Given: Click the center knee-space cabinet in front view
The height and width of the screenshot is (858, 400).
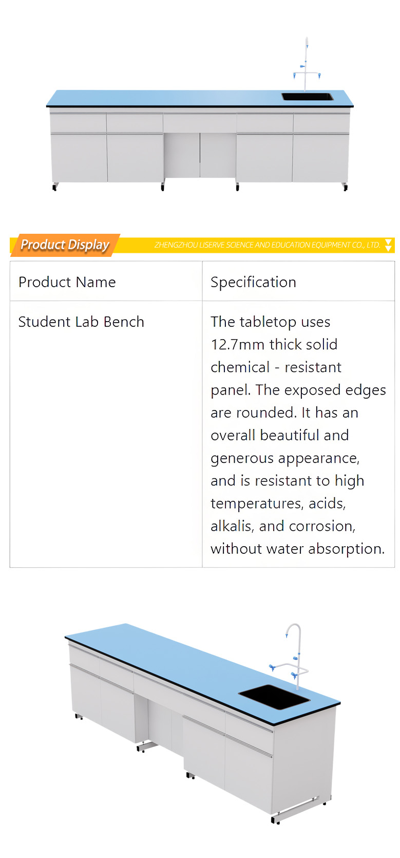Looking at the screenshot, I should coord(200,155).
